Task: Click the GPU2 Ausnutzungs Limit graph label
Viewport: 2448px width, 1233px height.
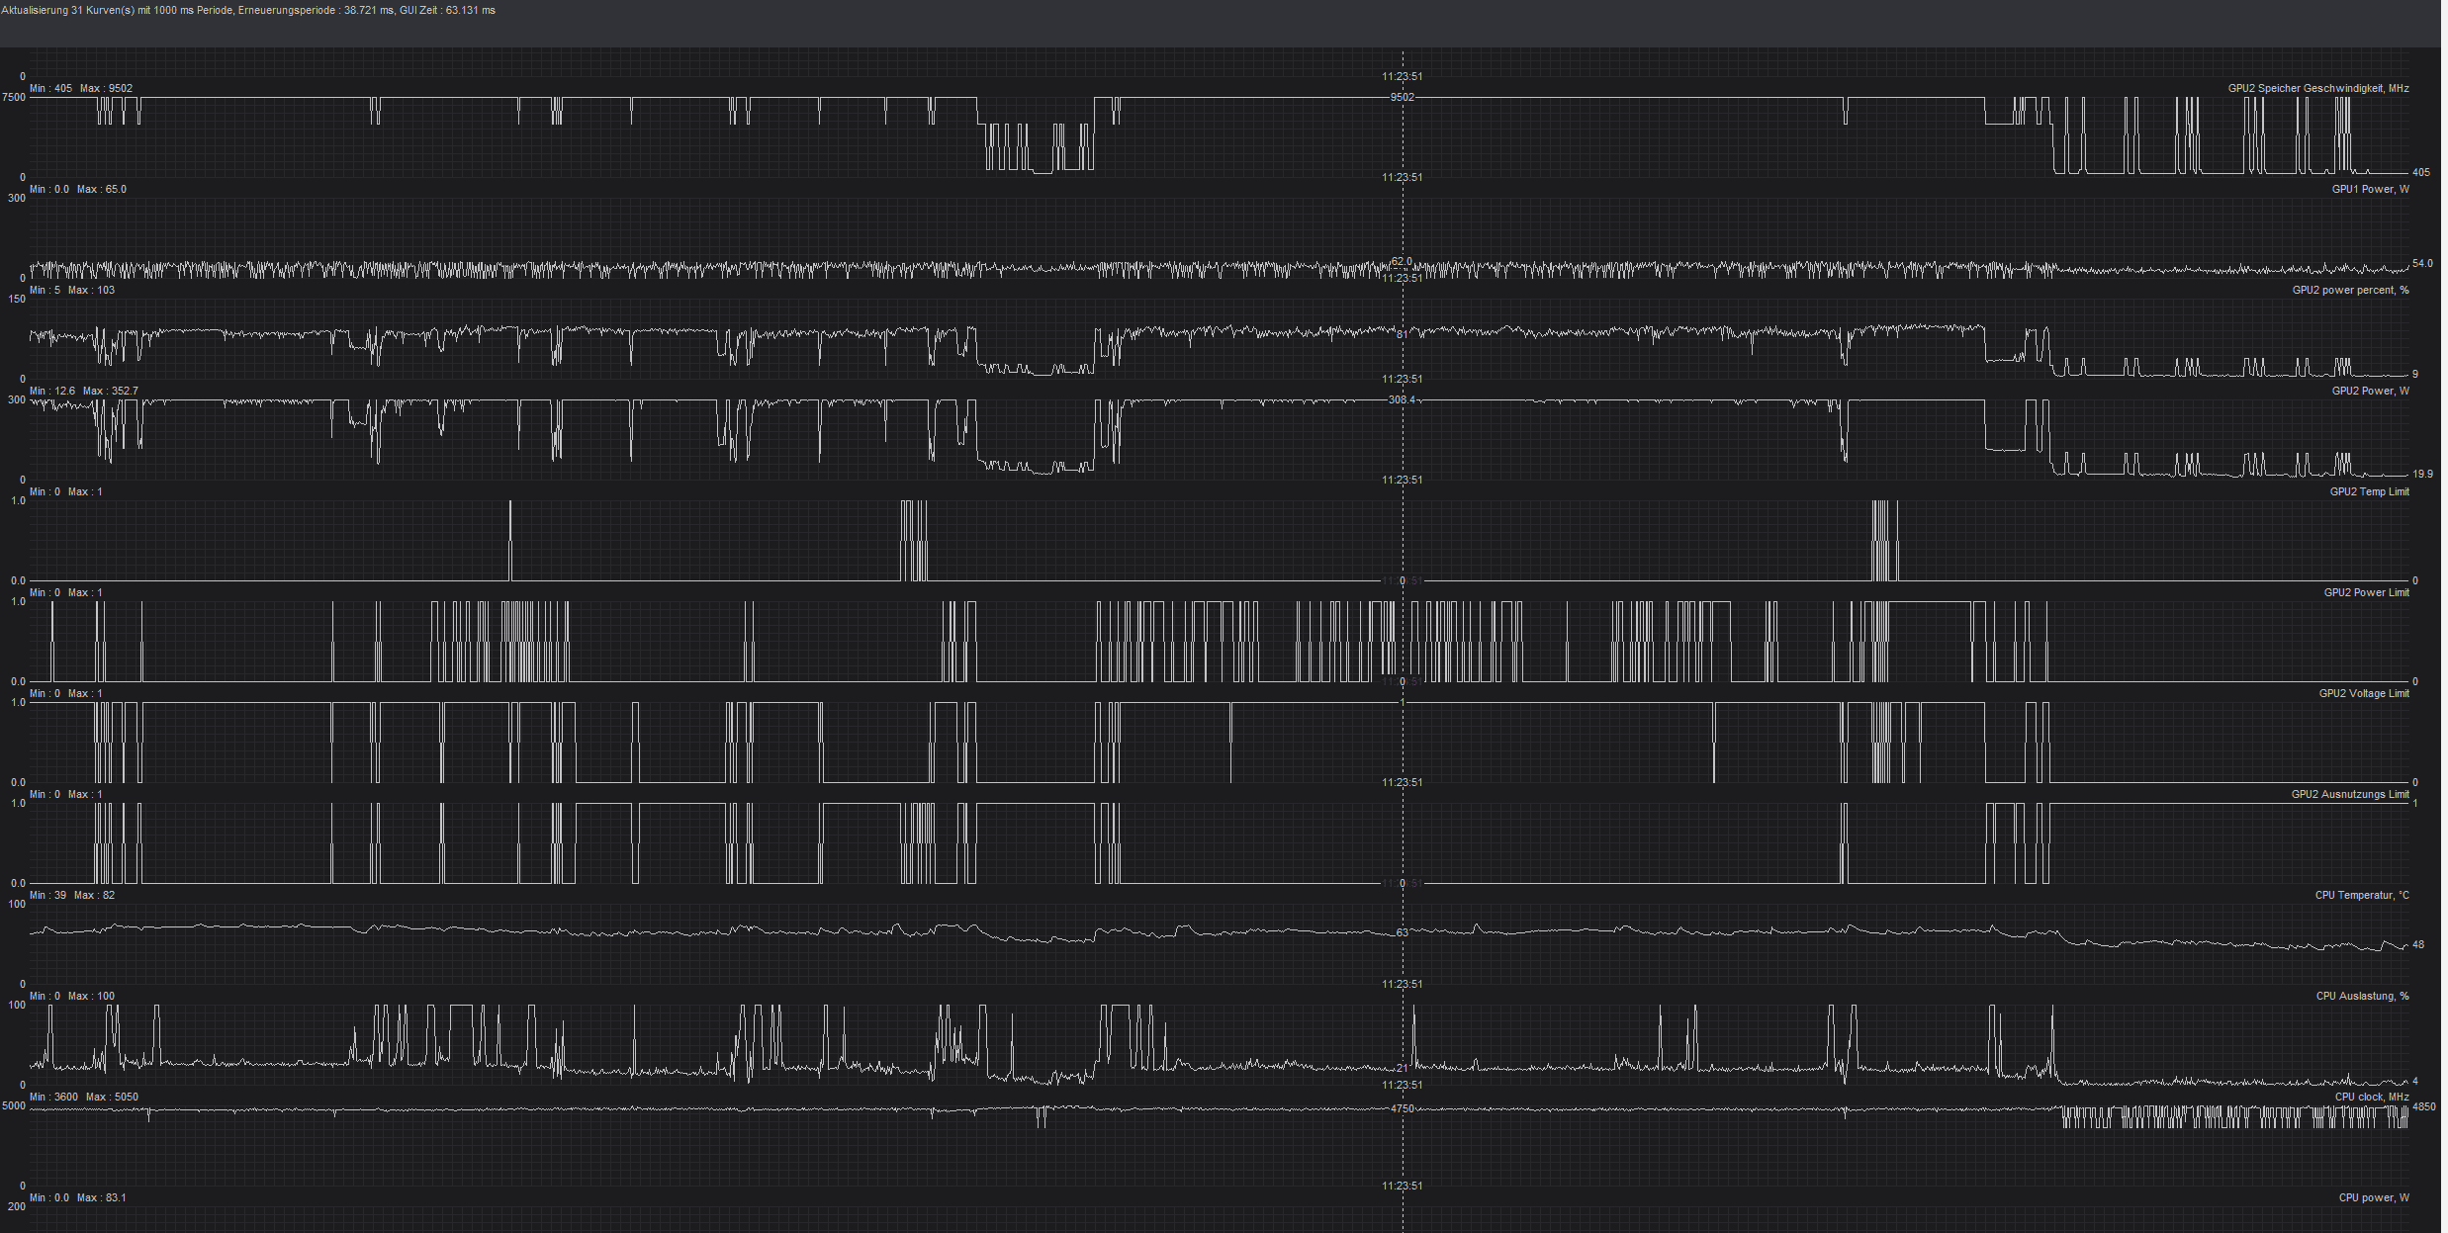Action: tap(2350, 794)
